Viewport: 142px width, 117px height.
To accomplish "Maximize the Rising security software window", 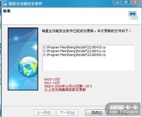I will click(x=126, y=2).
